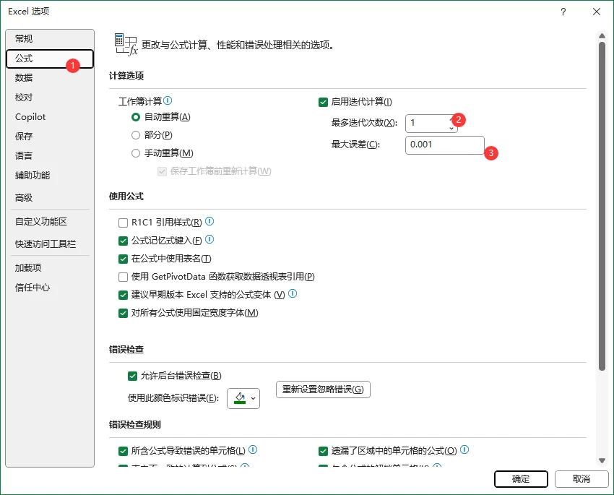Click the info icon beside 建议早期版本 Excel 支持的公式变体
Image resolution: width=614 pixels, height=495 pixels.
click(x=293, y=293)
